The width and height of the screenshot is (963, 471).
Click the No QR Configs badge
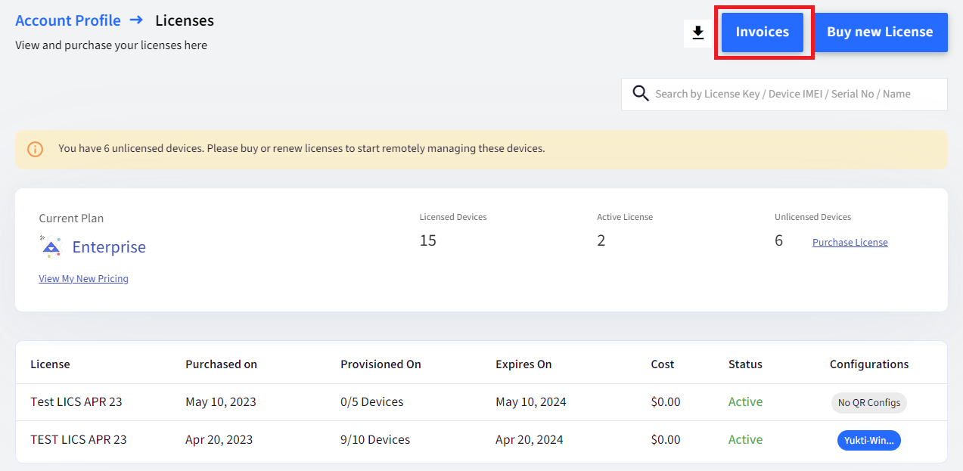pos(868,403)
